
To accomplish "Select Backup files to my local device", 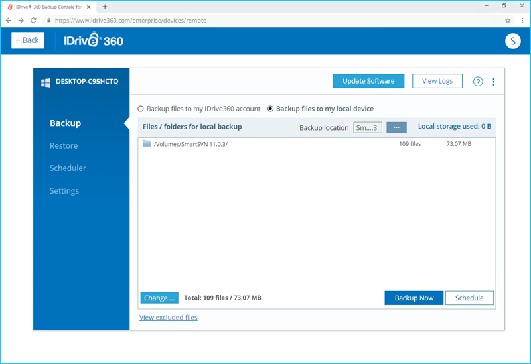I will pos(271,109).
